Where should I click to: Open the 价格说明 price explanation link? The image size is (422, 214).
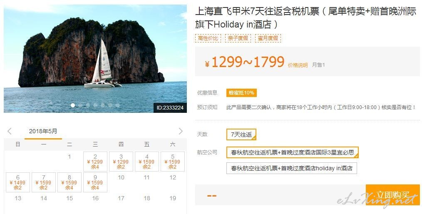point(298,65)
